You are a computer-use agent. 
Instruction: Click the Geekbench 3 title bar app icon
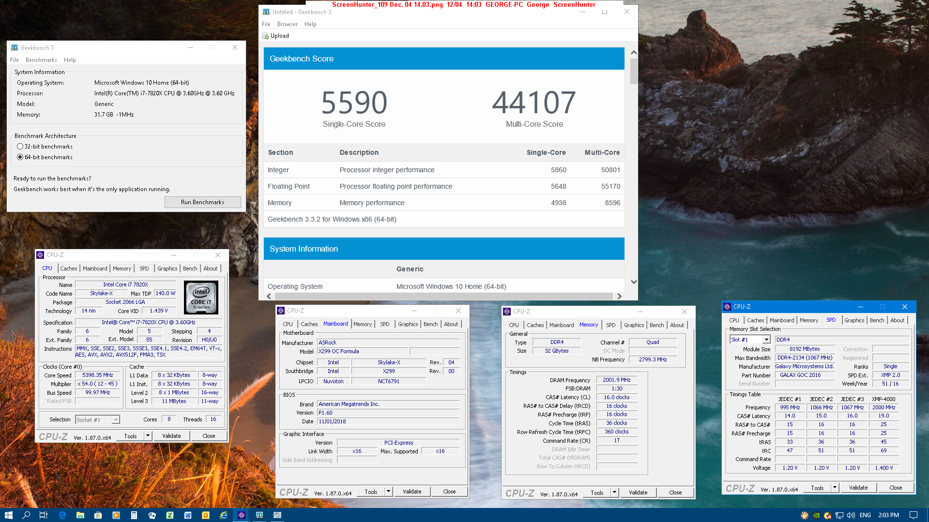click(15, 47)
